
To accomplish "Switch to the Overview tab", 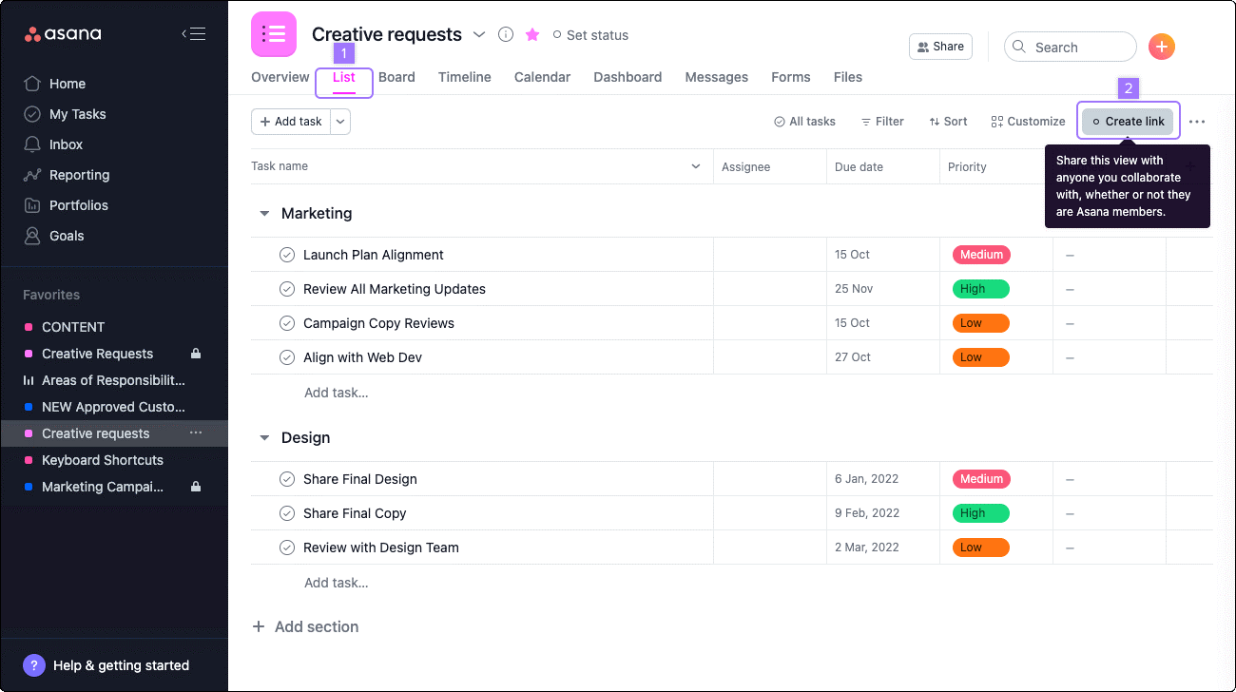I will (x=280, y=77).
